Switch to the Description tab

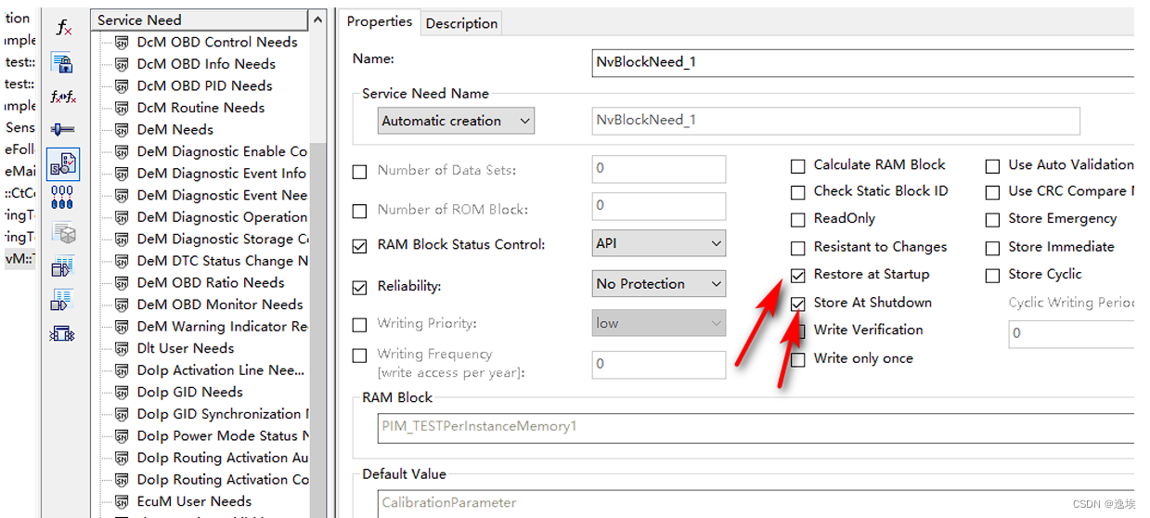(461, 23)
